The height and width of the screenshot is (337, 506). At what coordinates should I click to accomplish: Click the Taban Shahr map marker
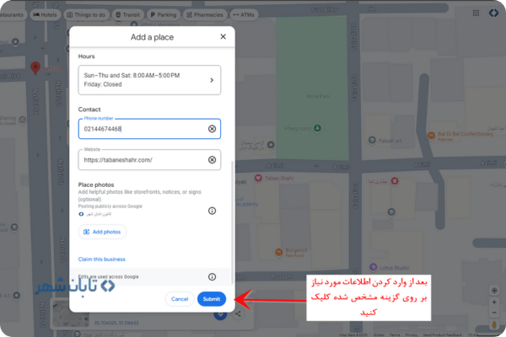click(258, 178)
